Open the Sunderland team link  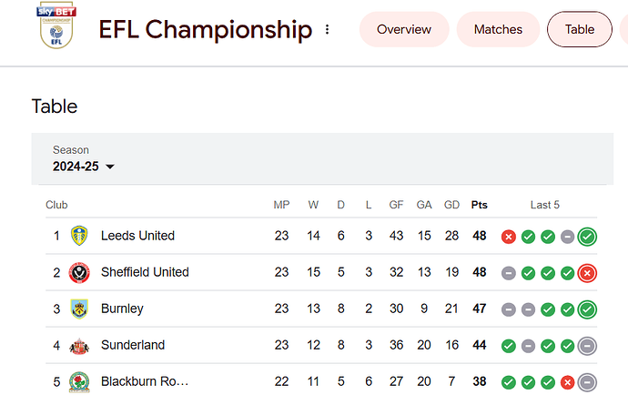[x=133, y=345]
